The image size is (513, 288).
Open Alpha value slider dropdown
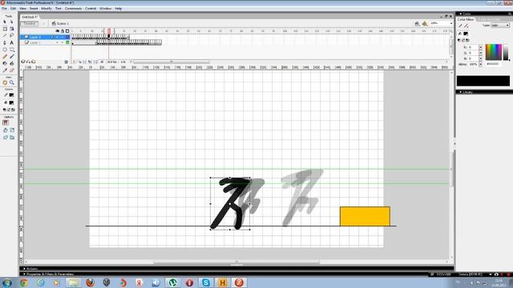[x=481, y=64]
